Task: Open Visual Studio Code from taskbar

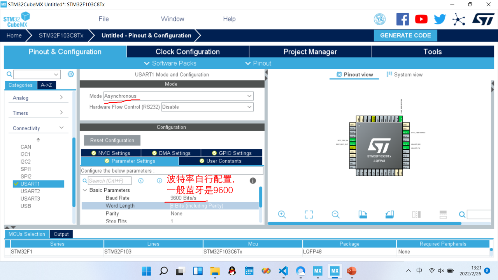Action: [283, 271]
